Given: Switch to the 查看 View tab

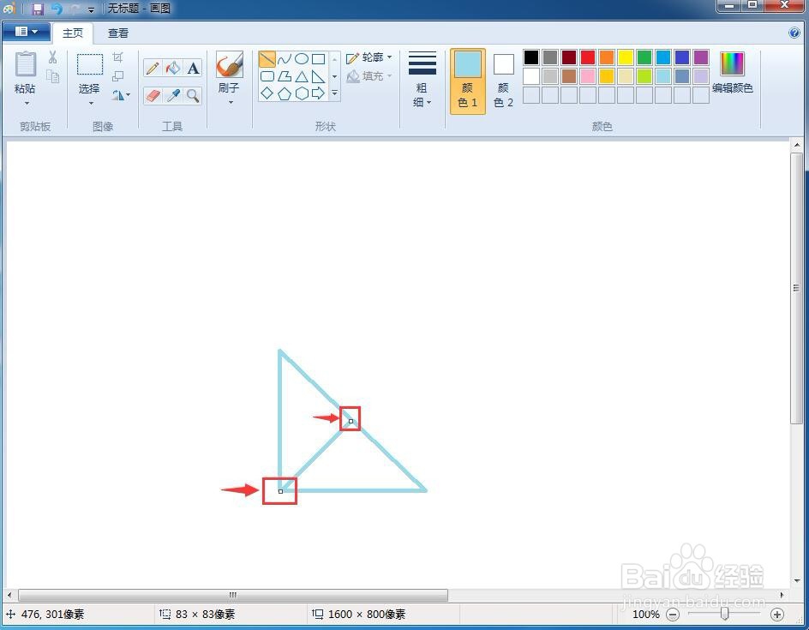Looking at the screenshot, I should coord(118,33).
